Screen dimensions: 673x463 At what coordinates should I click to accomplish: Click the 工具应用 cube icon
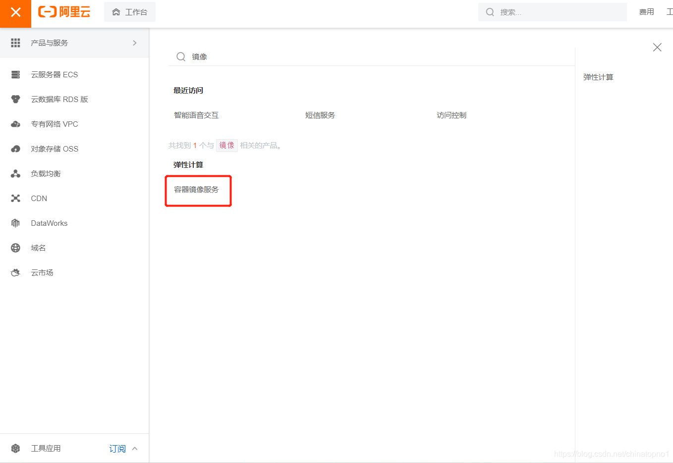click(x=16, y=449)
